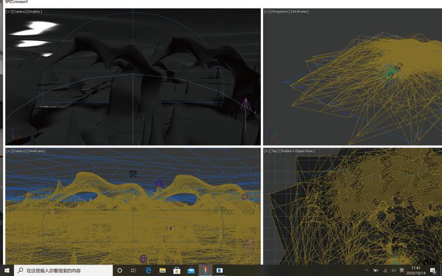Click the Task View taskbar icon
Screen dimensions: 442x276
click(x=133, y=270)
